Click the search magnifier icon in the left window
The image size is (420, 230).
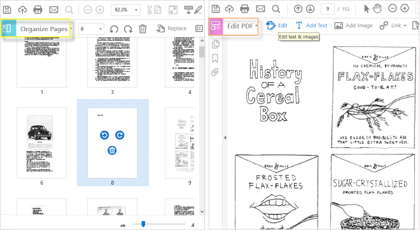69,10
